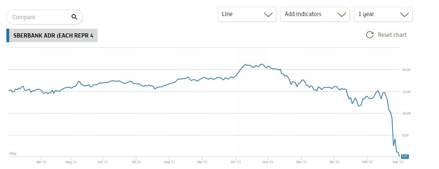The width and height of the screenshot is (439, 169).
Task: Select Jul '21 on the time axis
Action: coord(136,162)
